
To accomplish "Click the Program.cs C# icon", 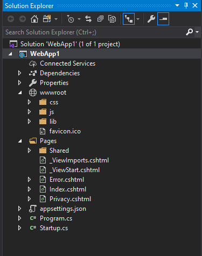I will click(x=33, y=218).
